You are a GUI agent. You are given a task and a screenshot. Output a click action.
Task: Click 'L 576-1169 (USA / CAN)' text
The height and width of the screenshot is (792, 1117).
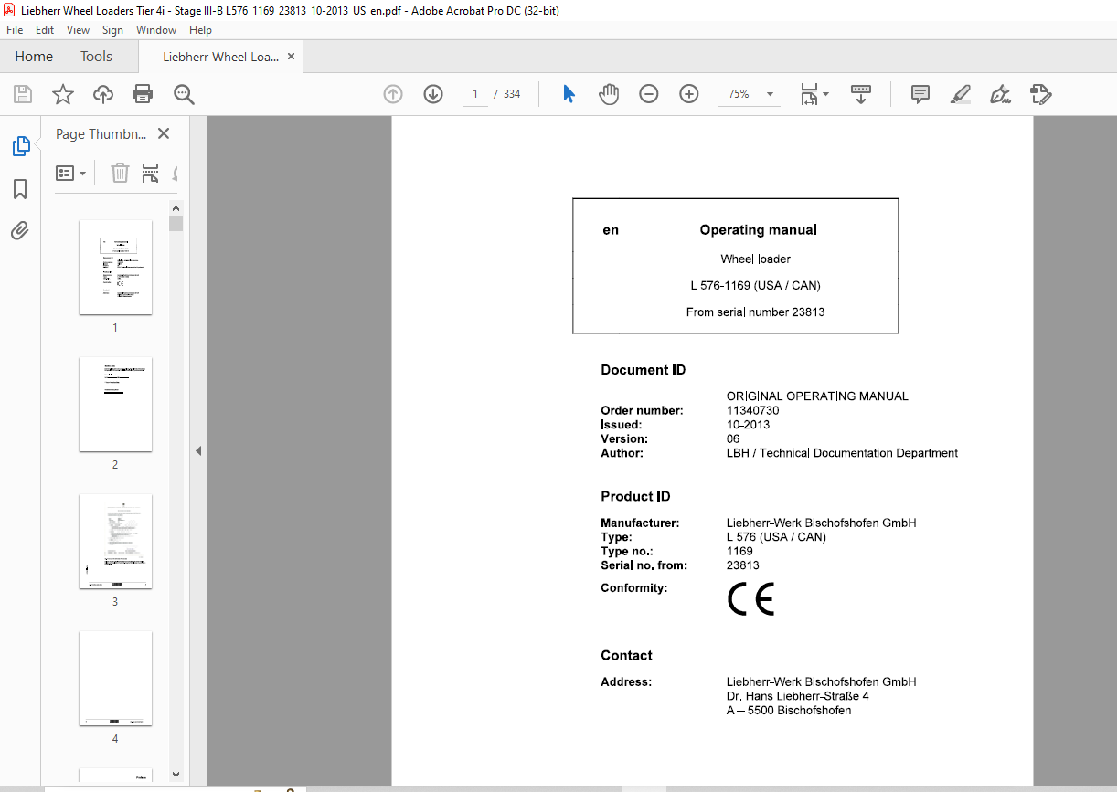[x=755, y=285]
